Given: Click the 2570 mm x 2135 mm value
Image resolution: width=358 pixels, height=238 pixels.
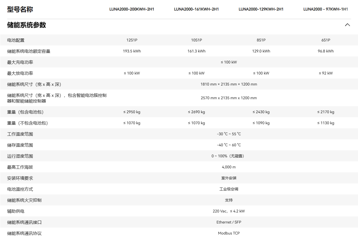Looking at the screenshot, I should (x=228, y=98).
